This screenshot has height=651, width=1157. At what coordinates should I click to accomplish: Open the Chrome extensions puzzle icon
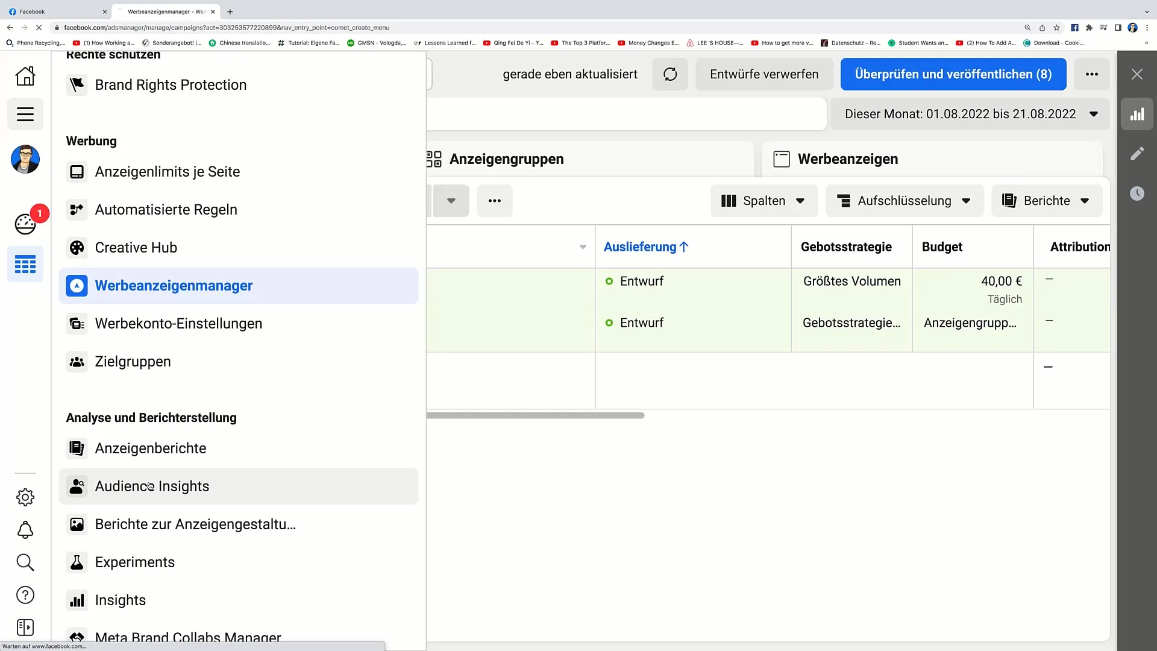pyautogui.click(x=1089, y=28)
